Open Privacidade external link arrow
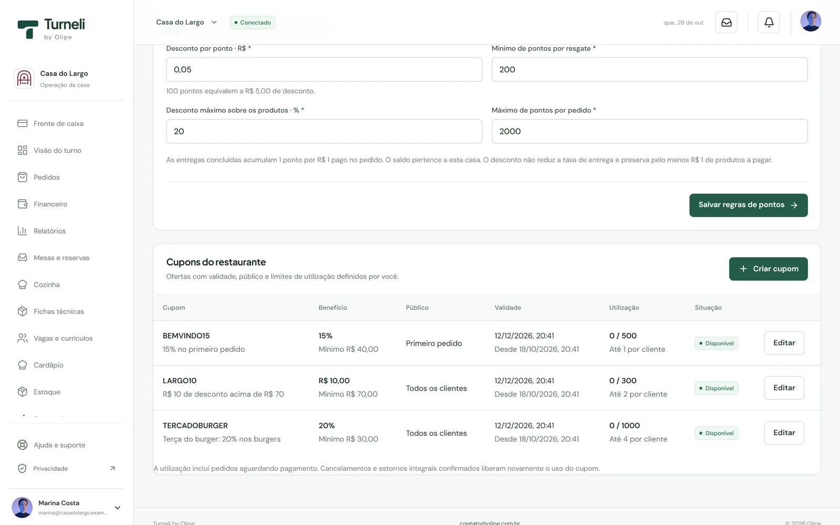Viewport: 840px width, 525px height. point(112,468)
